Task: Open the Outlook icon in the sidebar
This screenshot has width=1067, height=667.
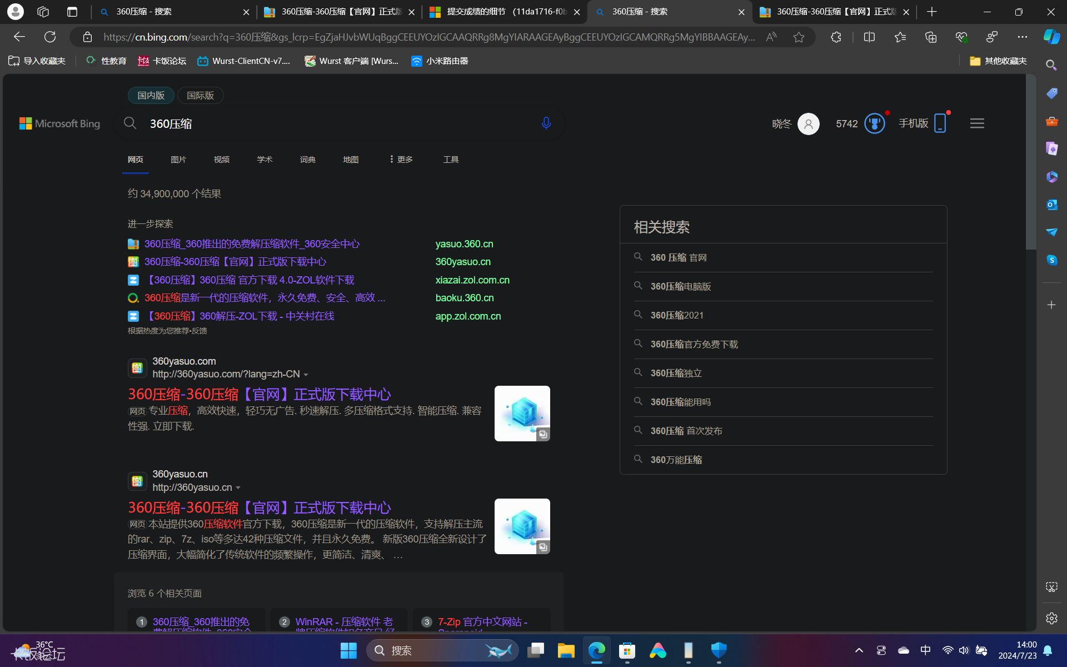Action: point(1051,205)
